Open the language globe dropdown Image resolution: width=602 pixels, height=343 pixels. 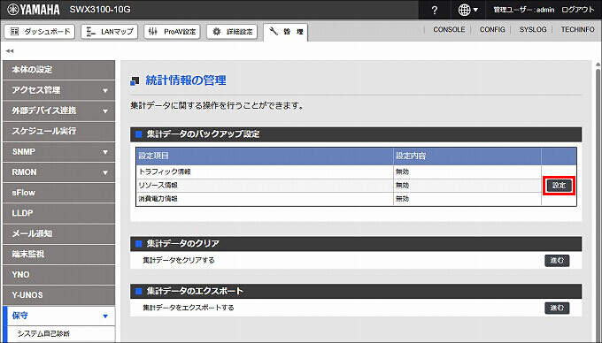[468, 10]
